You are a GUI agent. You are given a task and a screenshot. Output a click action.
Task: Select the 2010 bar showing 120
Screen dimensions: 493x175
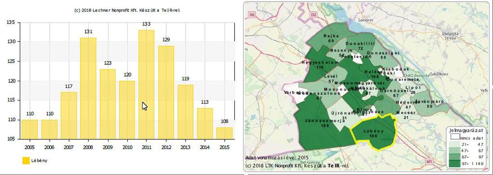click(x=127, y=110)
